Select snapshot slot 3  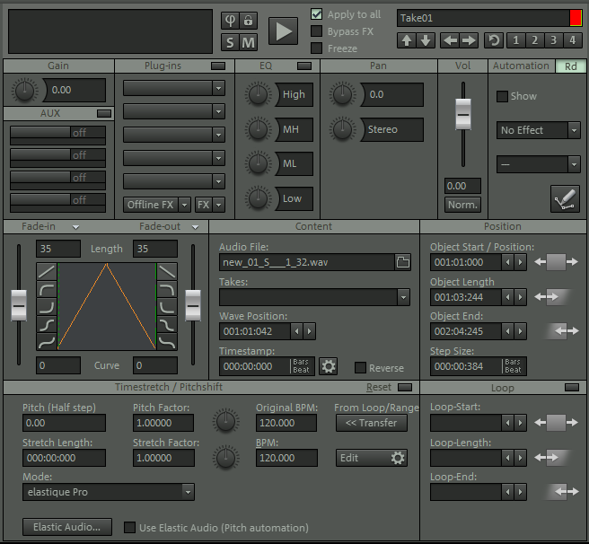[x=554, y=40]
